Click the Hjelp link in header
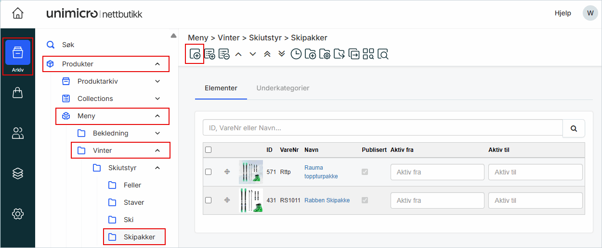 [x=563, y=13]
